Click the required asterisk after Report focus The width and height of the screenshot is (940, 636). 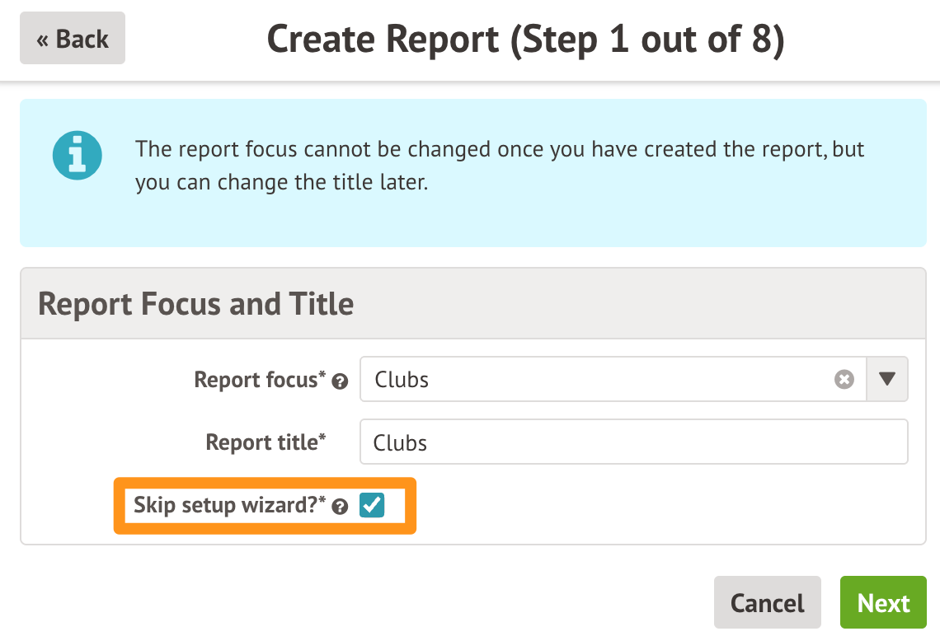322,374
